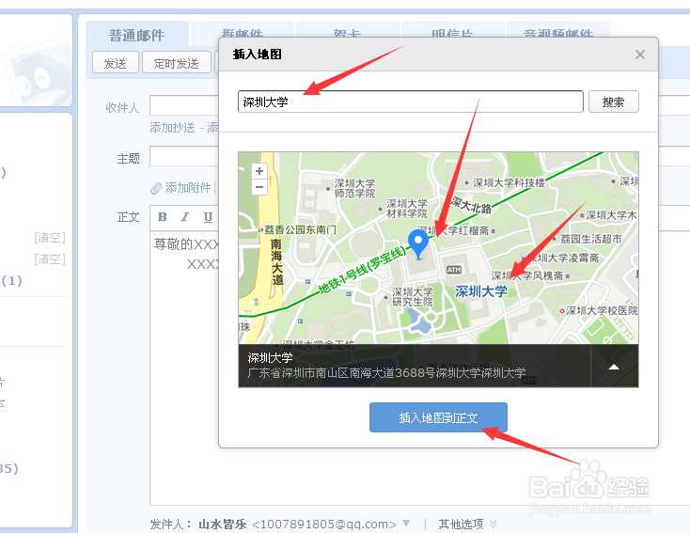Click the ATM icon on the map

[x=454, y=270]
